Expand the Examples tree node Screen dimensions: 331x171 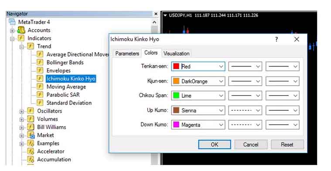(x=22, y=144)
